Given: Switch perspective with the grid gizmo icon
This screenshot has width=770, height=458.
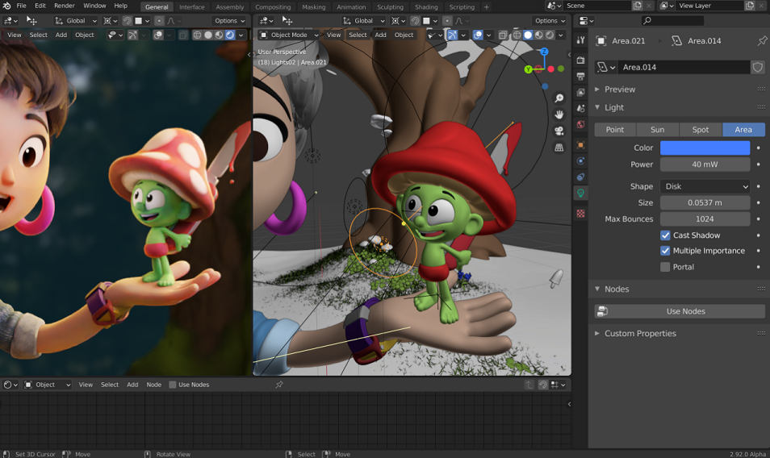Looking at the screenshot, I should pyautogui.click(x=559, y=147).
